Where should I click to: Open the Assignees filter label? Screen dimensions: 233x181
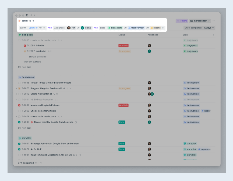click(x=59, y=28)
